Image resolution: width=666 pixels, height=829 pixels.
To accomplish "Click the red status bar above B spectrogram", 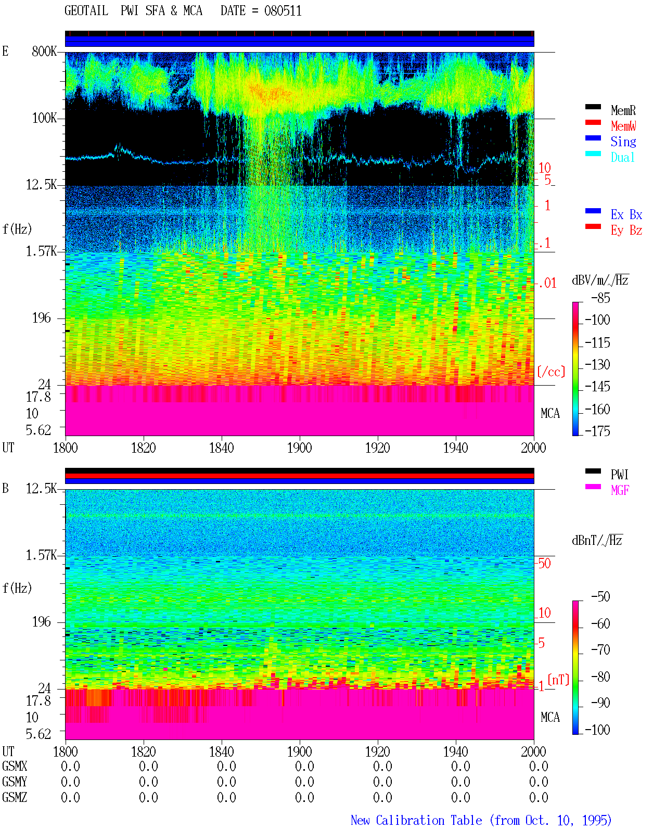I will coord(300,476).
